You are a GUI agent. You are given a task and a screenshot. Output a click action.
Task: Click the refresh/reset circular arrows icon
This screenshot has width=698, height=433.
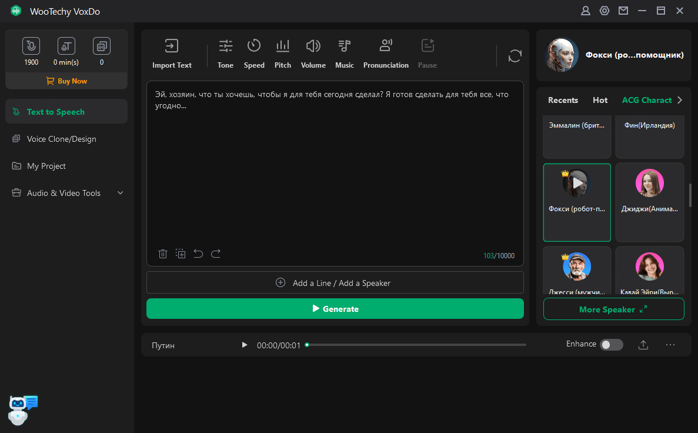click(515, 56)
